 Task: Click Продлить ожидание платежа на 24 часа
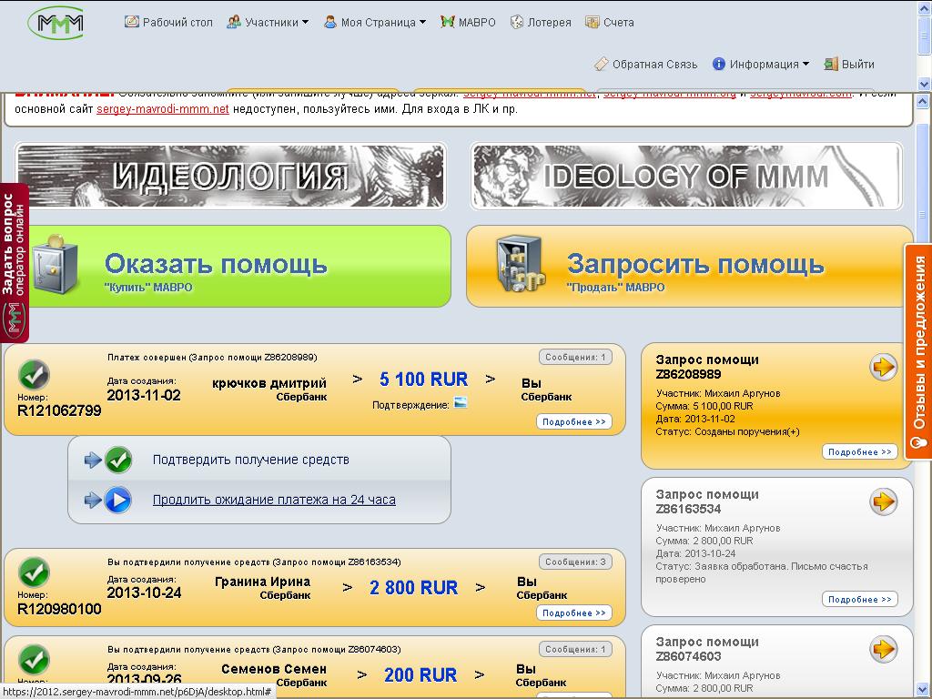click(x=274, y=500)
